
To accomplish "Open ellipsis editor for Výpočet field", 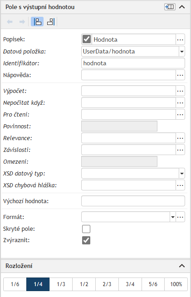I will click(x=180, y=91).
